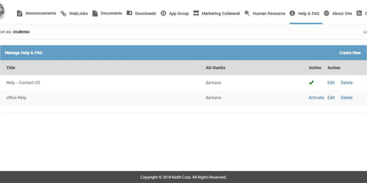Select the App Group globe icon
The height and width of the screenshot is (183, 367).
pyautogui.click(x=163, y=13)
